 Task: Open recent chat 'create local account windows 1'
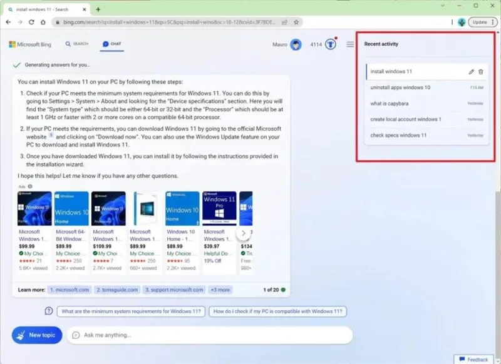(426, 119)
